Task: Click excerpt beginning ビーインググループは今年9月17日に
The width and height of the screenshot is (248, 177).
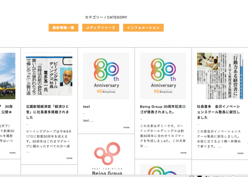Action: (49, 141)
